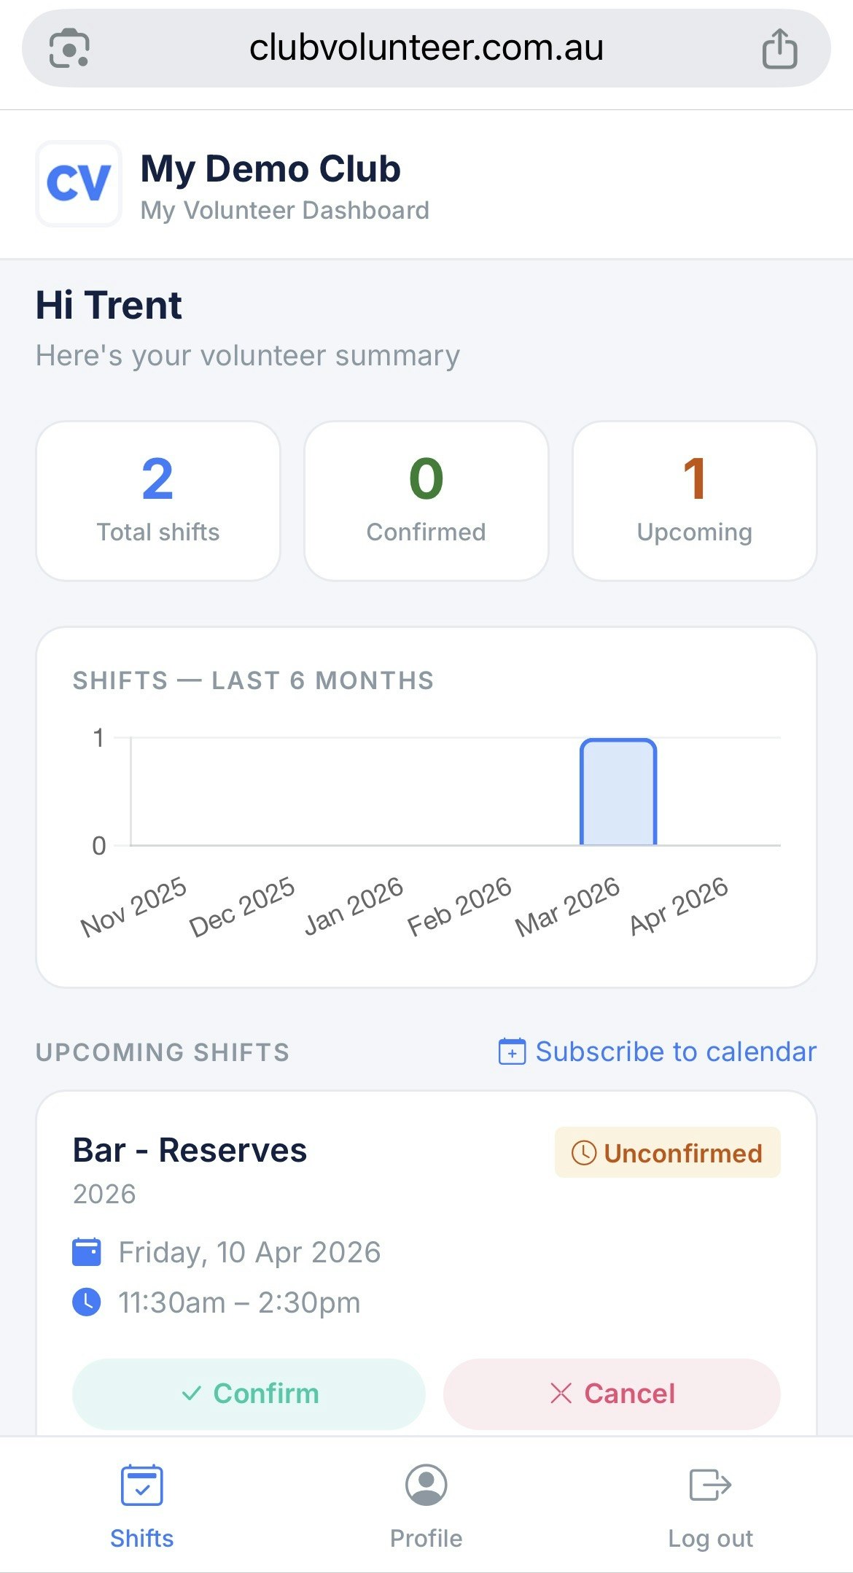Tap the Mar 2026 chart bar
The width and height of the screenshot is (853, 1573).
618,792
